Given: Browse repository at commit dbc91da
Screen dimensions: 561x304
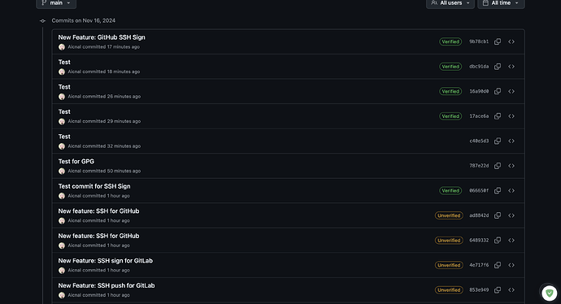Looking at the screenshot, I should click(511, 67).
